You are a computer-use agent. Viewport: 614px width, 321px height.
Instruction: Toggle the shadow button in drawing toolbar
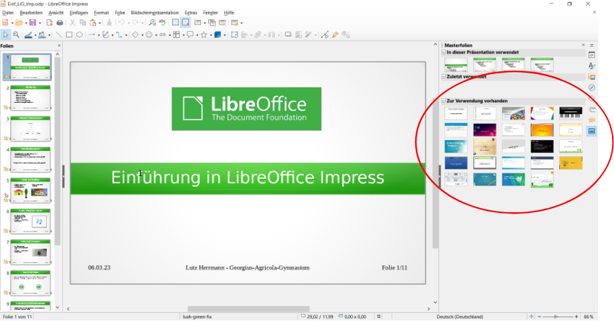pyautogui.click(x=288, y=35)
